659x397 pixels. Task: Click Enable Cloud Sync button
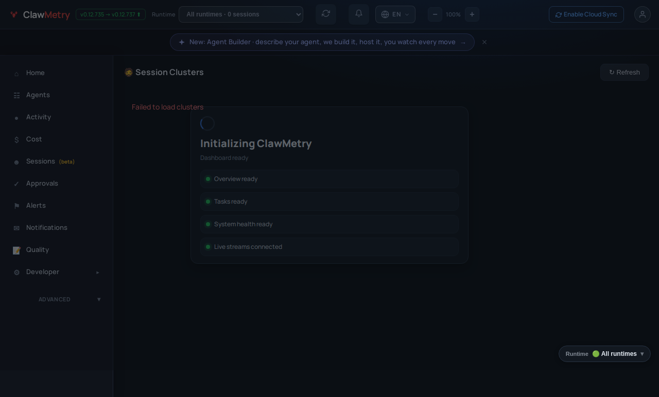click(x=586, y=14)
